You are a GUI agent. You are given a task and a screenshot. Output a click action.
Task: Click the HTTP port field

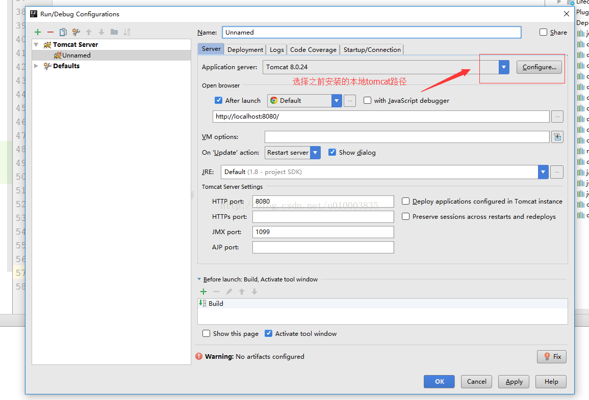[x=323, y=202]
